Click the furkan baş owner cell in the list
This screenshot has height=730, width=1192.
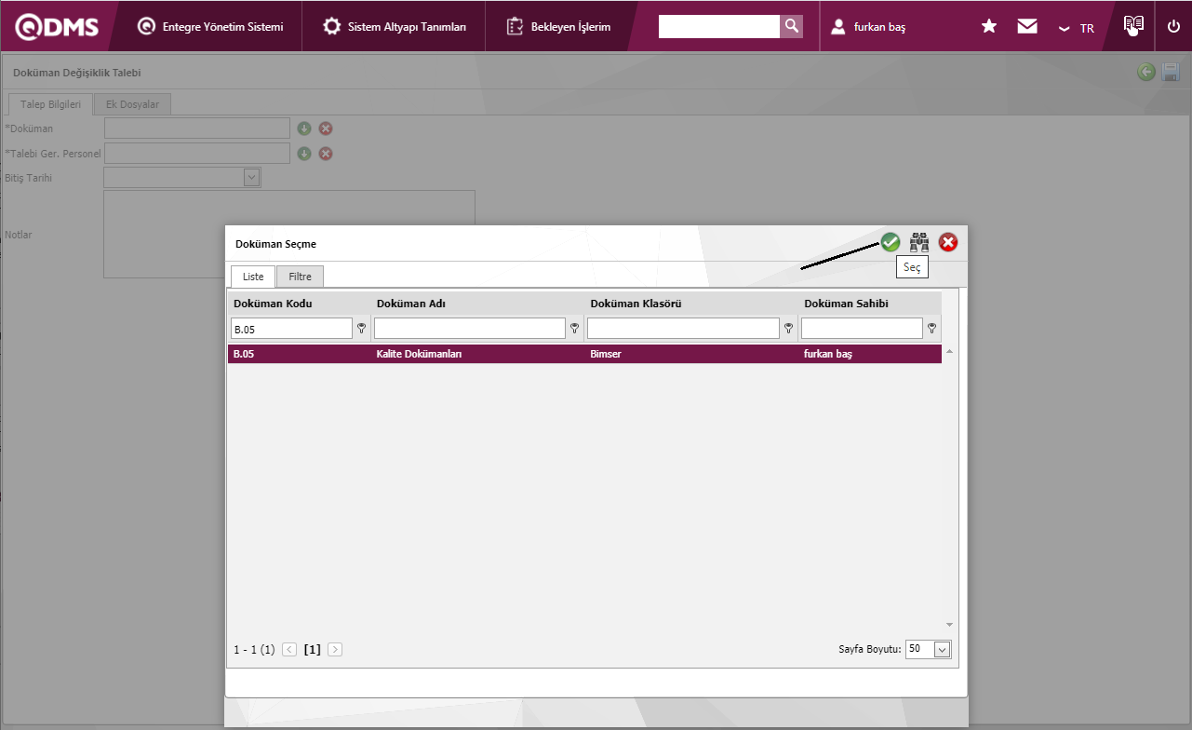tap(870, 354)
